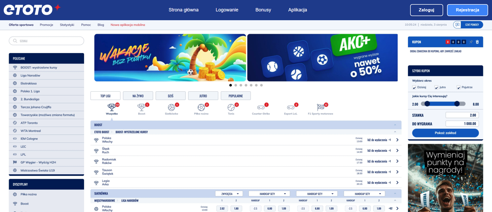Screen dimensions: 492x212
Task: Toggle the Pojutrze checkbox
Action: coord(459,87)
